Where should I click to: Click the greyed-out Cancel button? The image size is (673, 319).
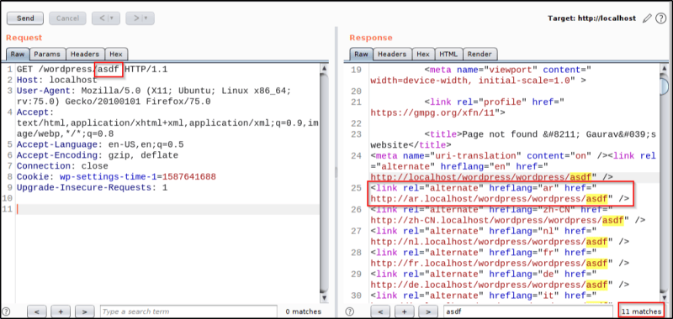tap(67, 18)
